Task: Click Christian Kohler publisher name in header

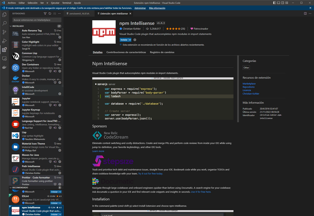Action: [132, 29]
